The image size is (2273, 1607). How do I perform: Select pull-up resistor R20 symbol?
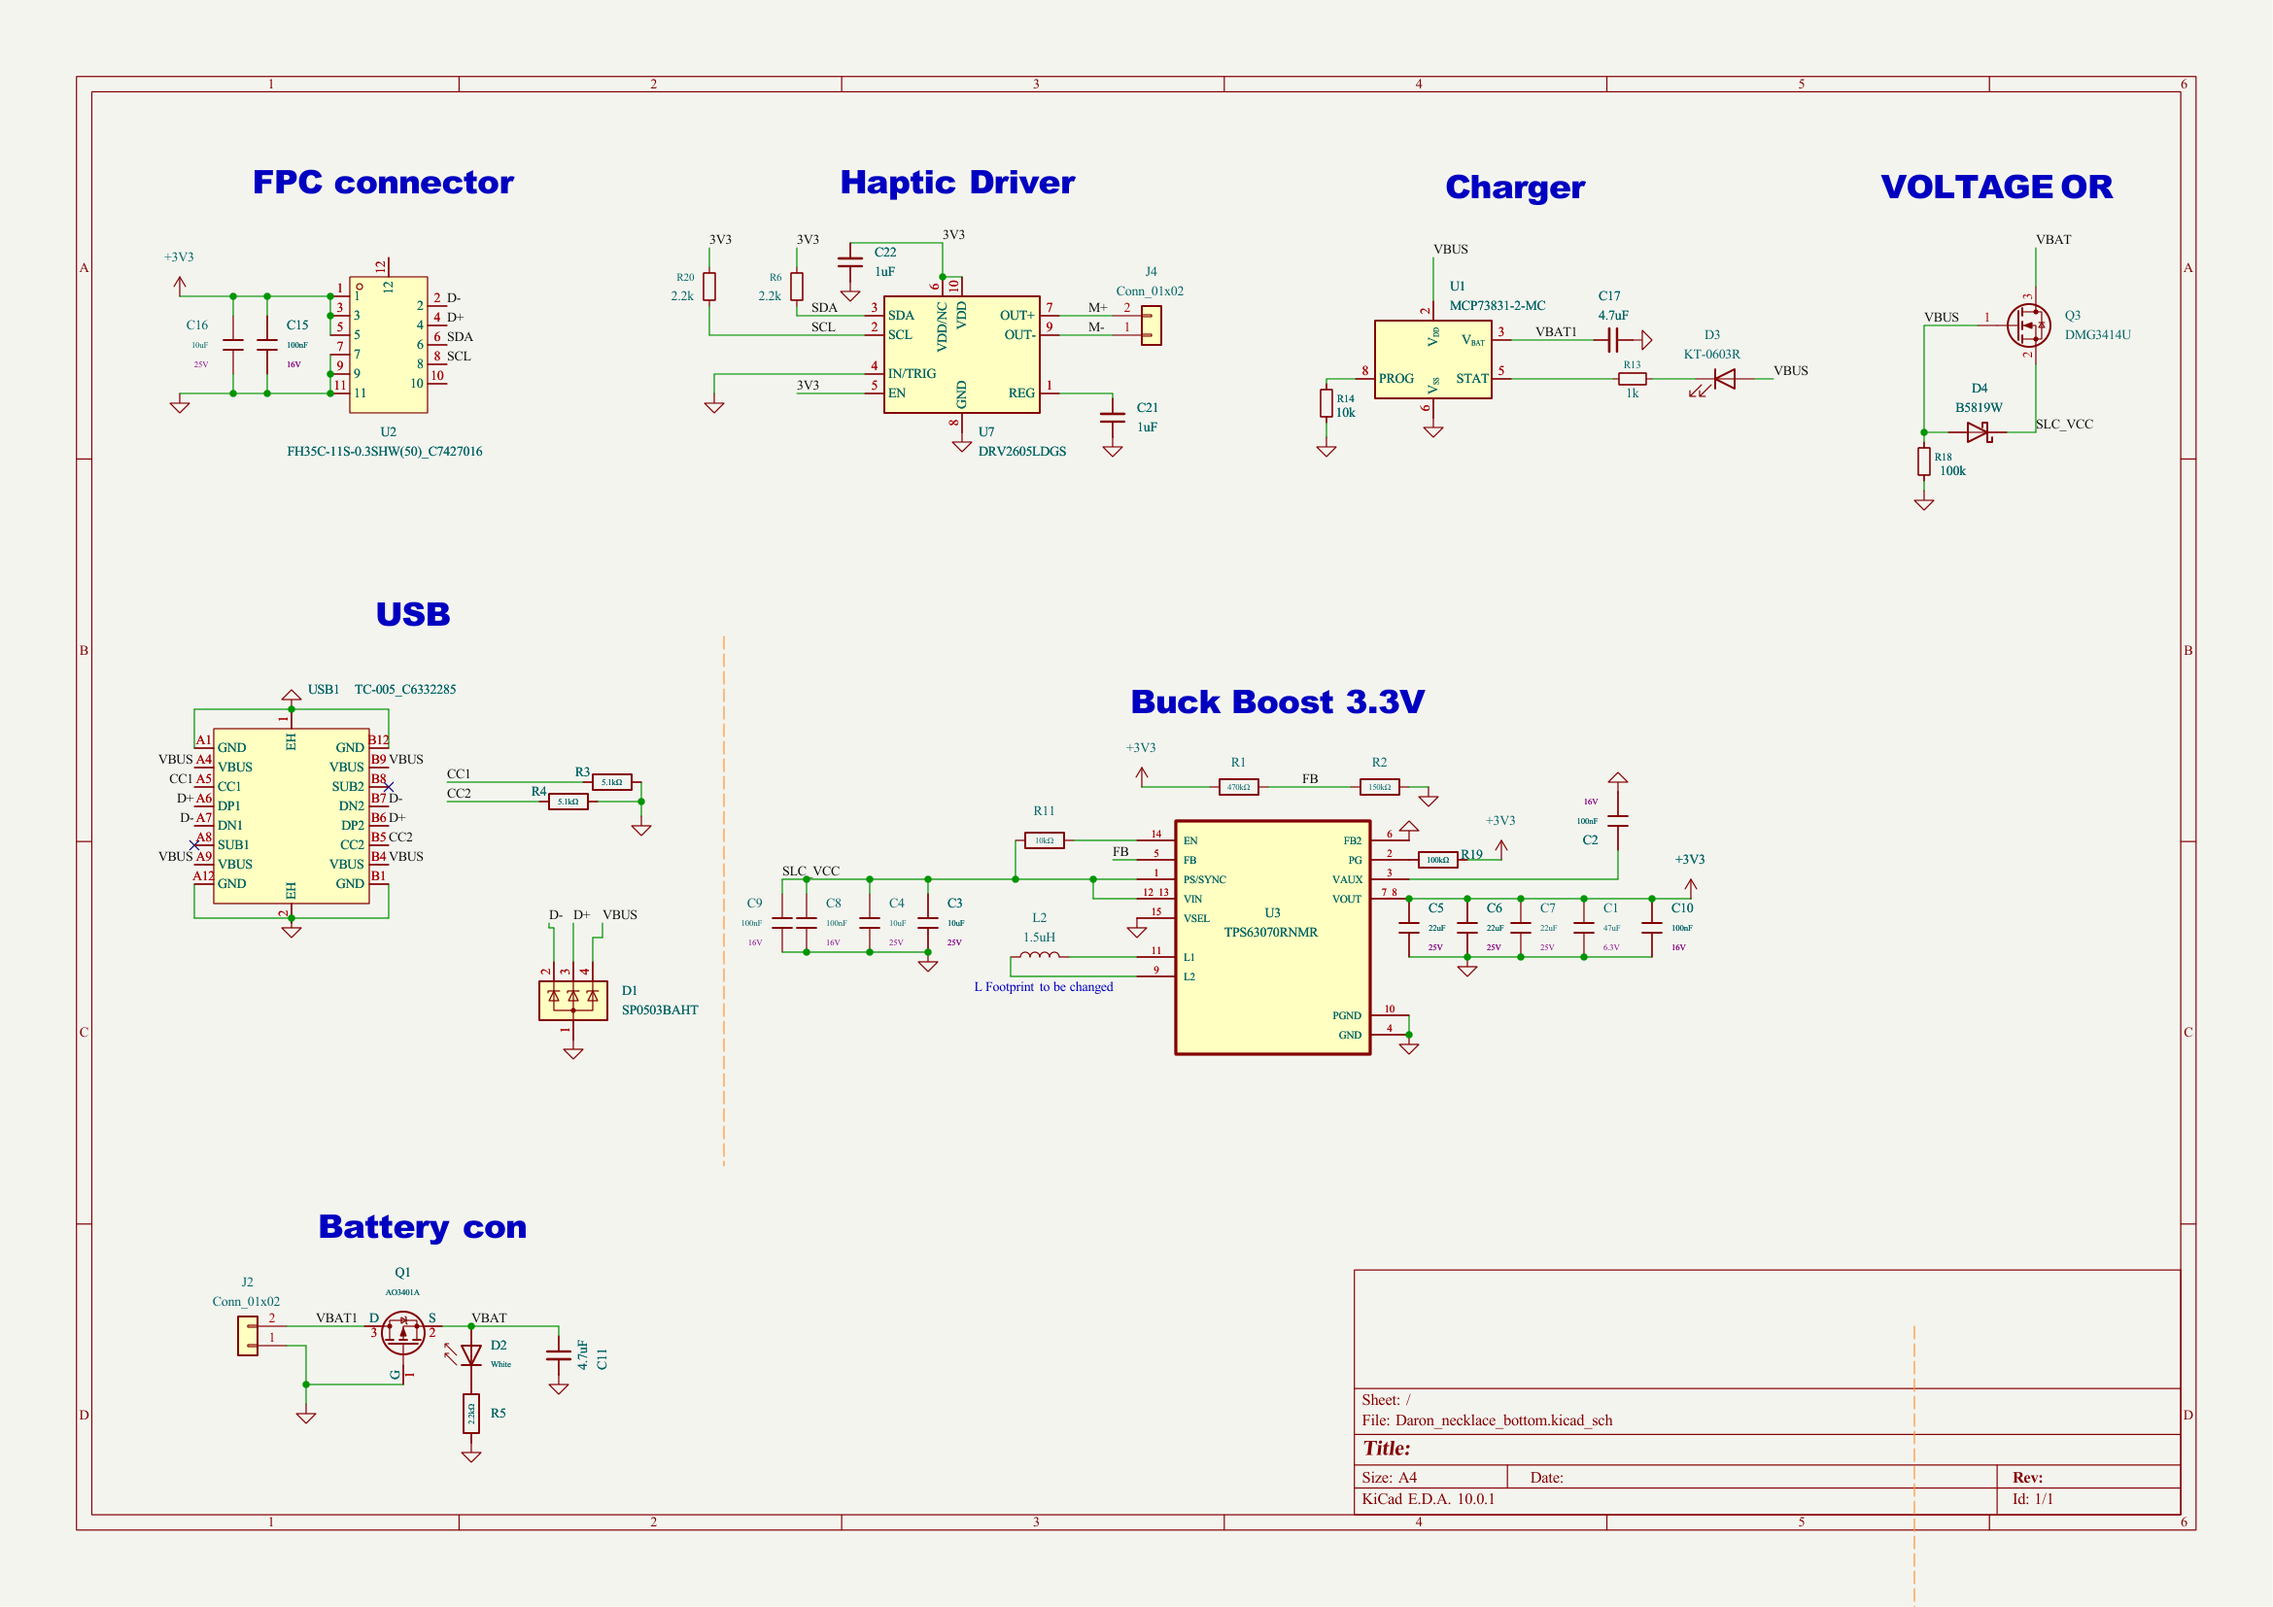pos(708,287)
